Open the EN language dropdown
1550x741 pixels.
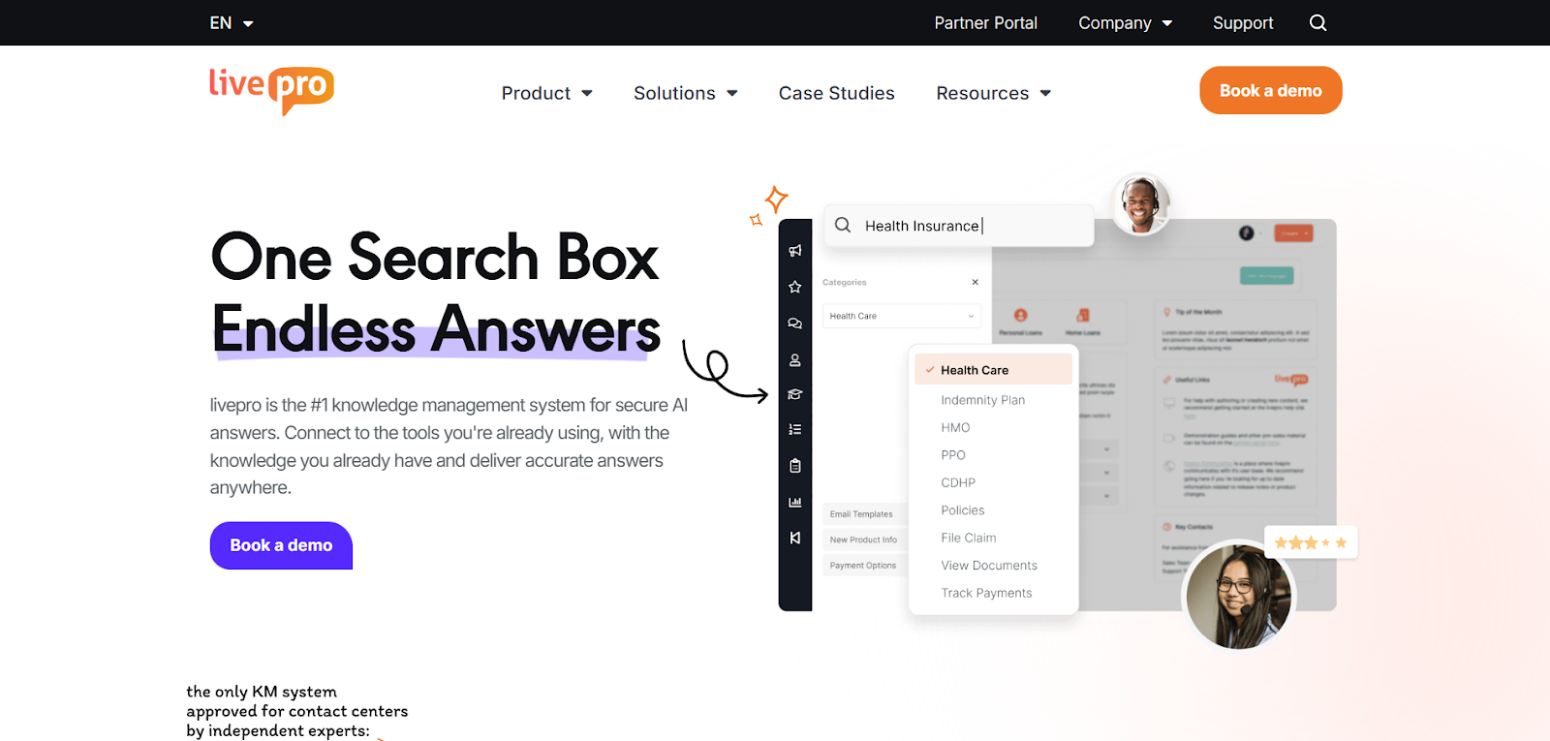(x=232, y=22)
